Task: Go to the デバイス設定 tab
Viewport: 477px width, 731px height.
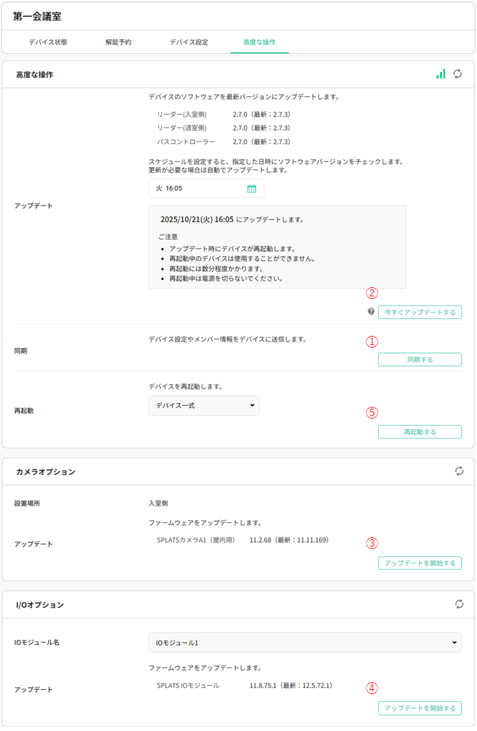Action: 189,42
